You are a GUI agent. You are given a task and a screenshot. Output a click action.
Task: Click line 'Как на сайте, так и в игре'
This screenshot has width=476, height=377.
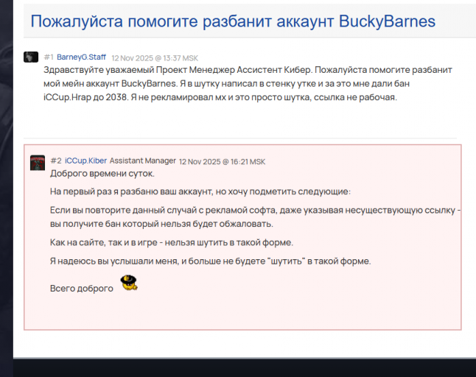[x=172, y=243]
